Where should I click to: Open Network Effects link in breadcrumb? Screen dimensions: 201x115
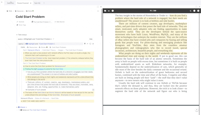pos(34,50)
